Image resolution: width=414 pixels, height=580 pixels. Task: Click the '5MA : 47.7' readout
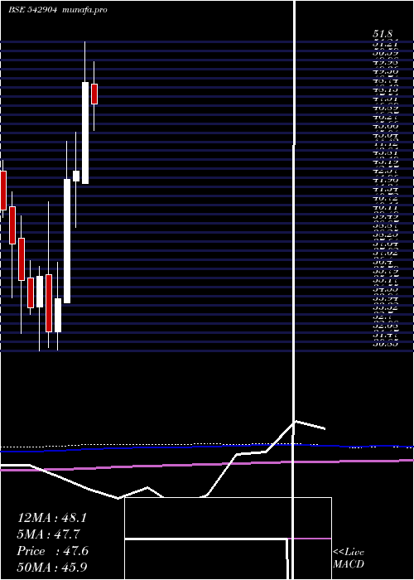point(48,534)
